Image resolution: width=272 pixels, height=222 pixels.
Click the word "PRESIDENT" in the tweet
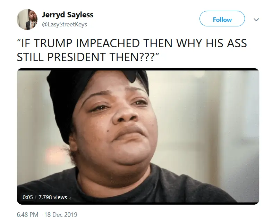tap(76, 57)
